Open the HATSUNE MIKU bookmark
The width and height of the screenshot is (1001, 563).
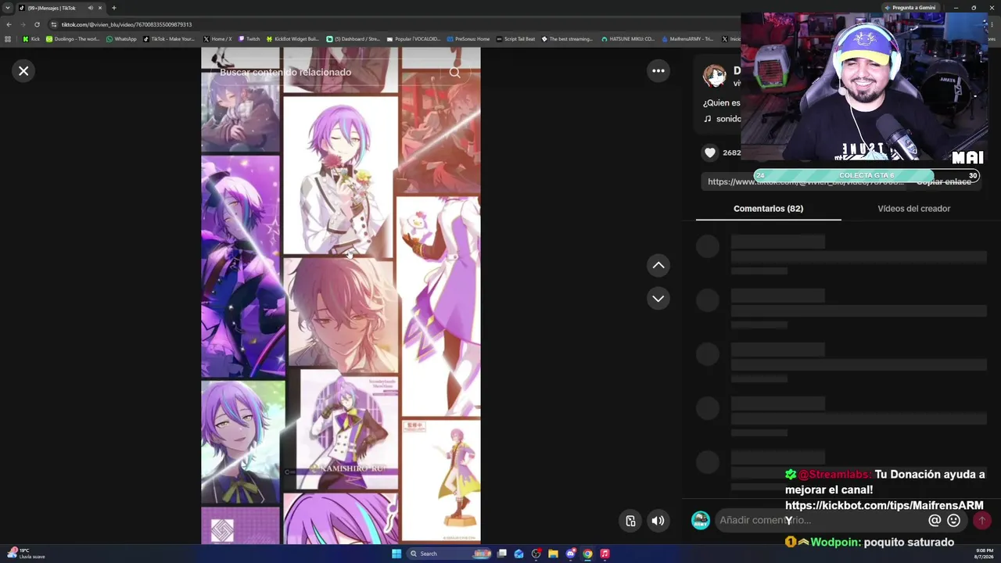(x=627, y=39)
